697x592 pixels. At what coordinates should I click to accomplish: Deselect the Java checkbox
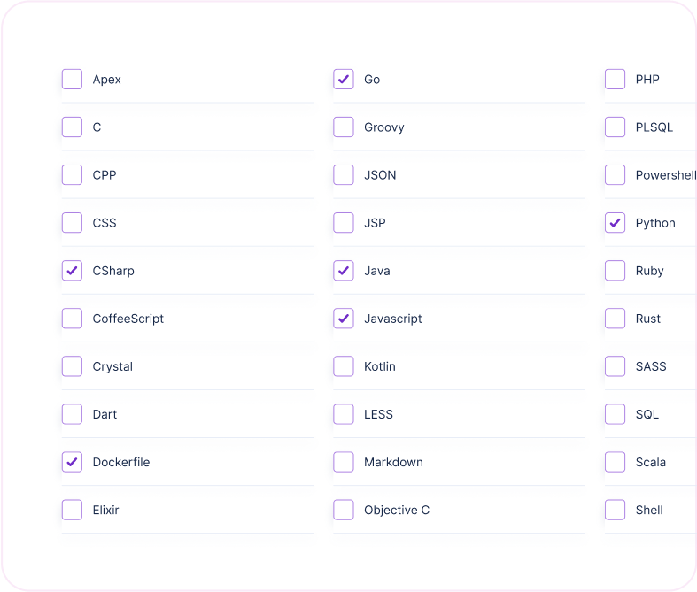(344, 271)
